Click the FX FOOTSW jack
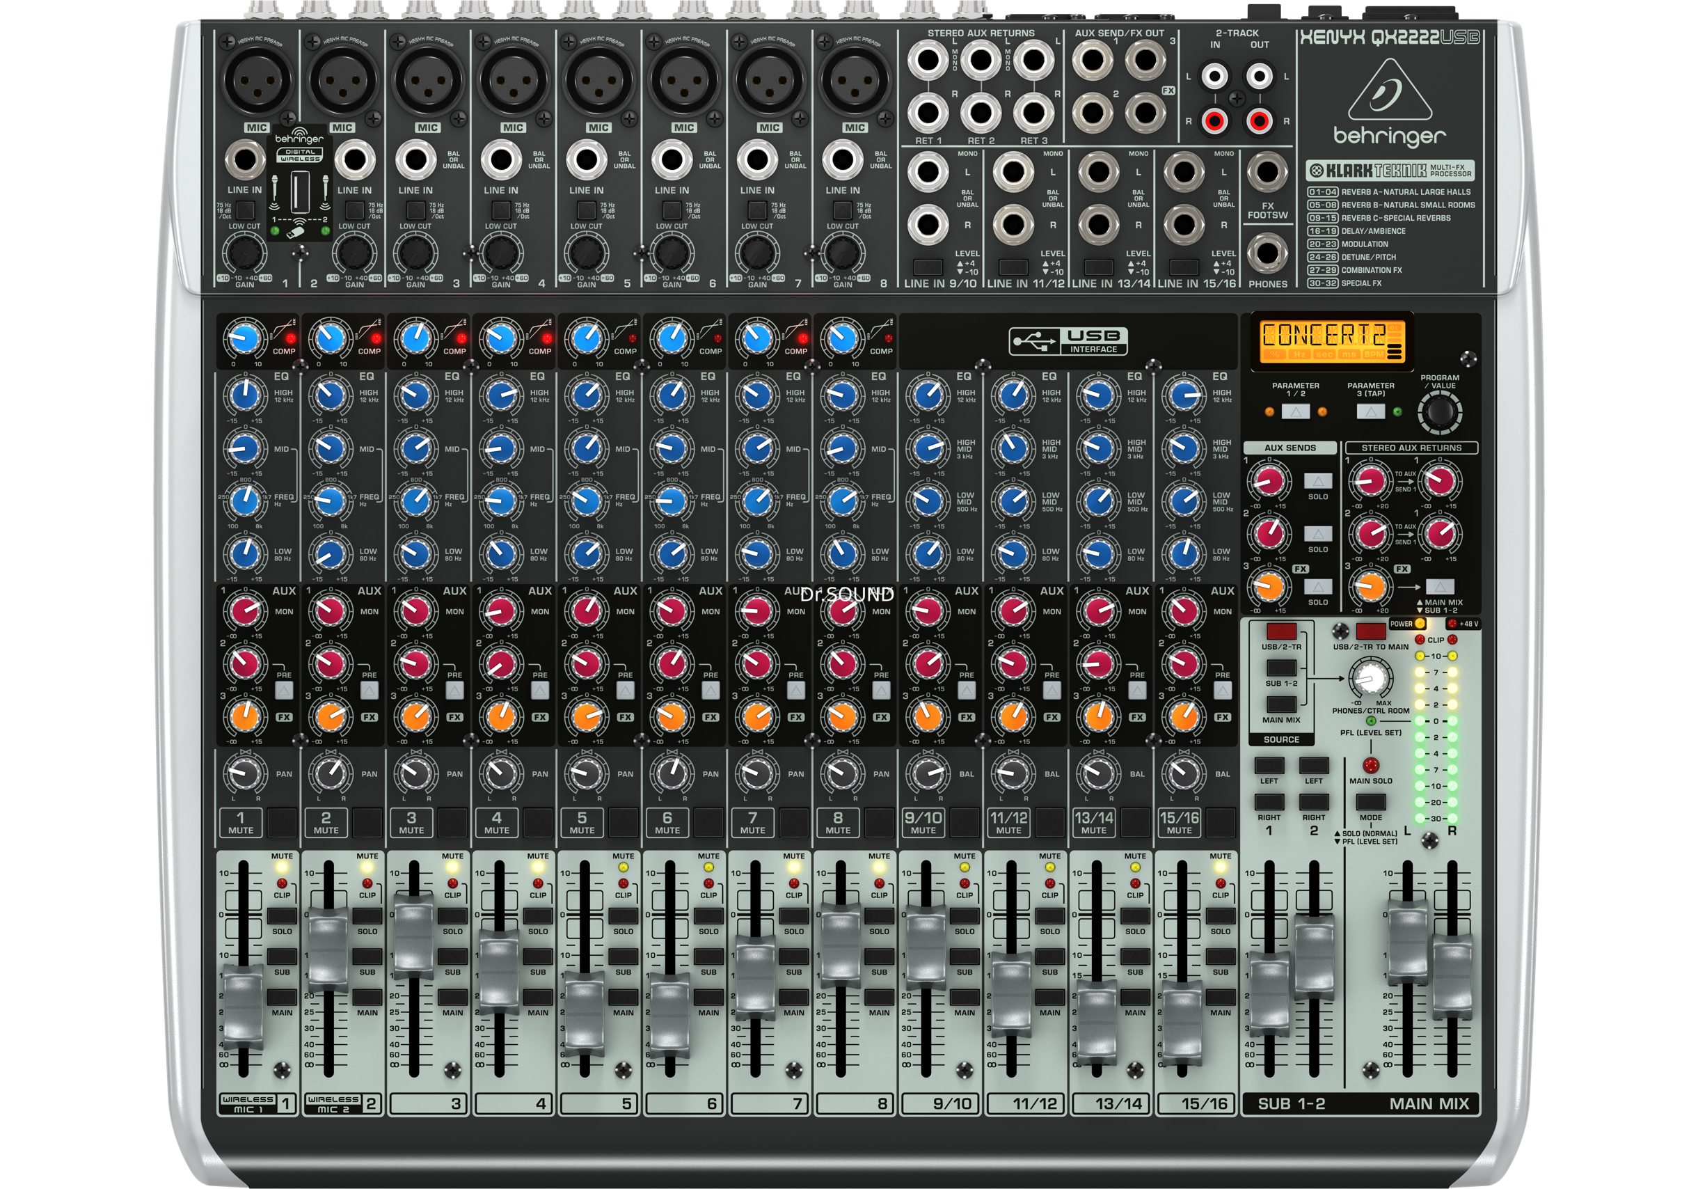The image size is (1698, 1189). click(1267, 173)
